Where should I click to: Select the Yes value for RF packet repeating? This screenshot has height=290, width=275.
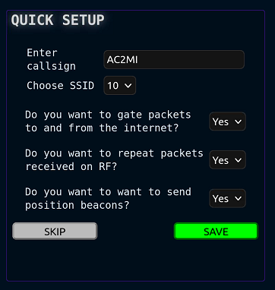[220, 160]
